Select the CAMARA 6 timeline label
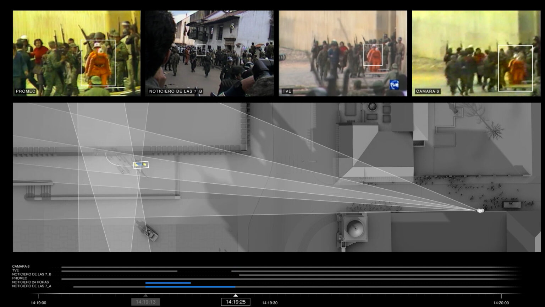Viewport: 545px width, 307px height. (x=21, y=266)
